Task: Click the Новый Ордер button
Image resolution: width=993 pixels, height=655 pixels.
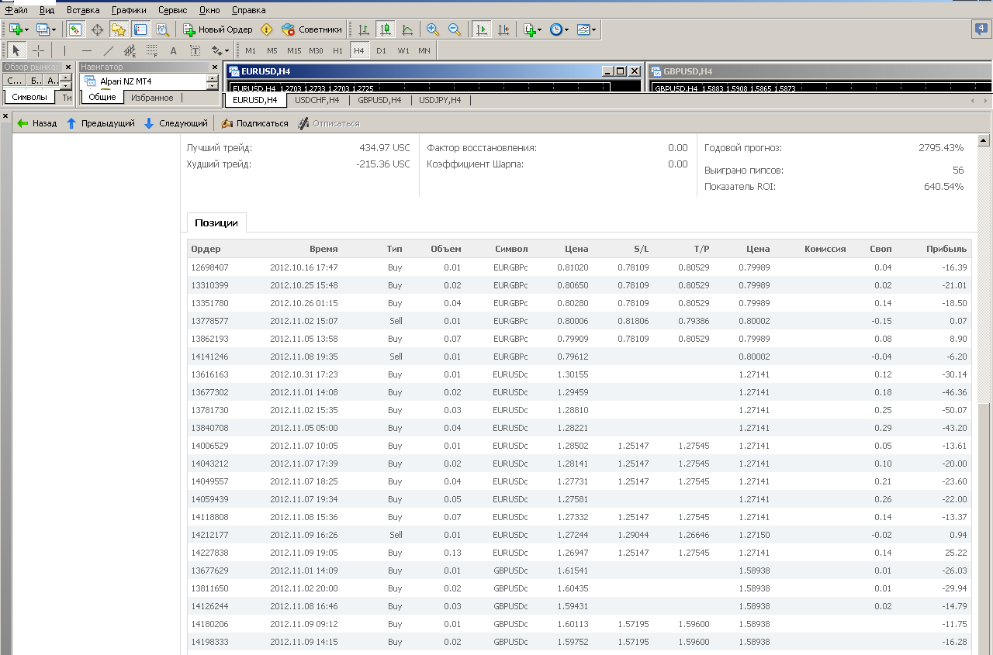Action: (218, 29)
